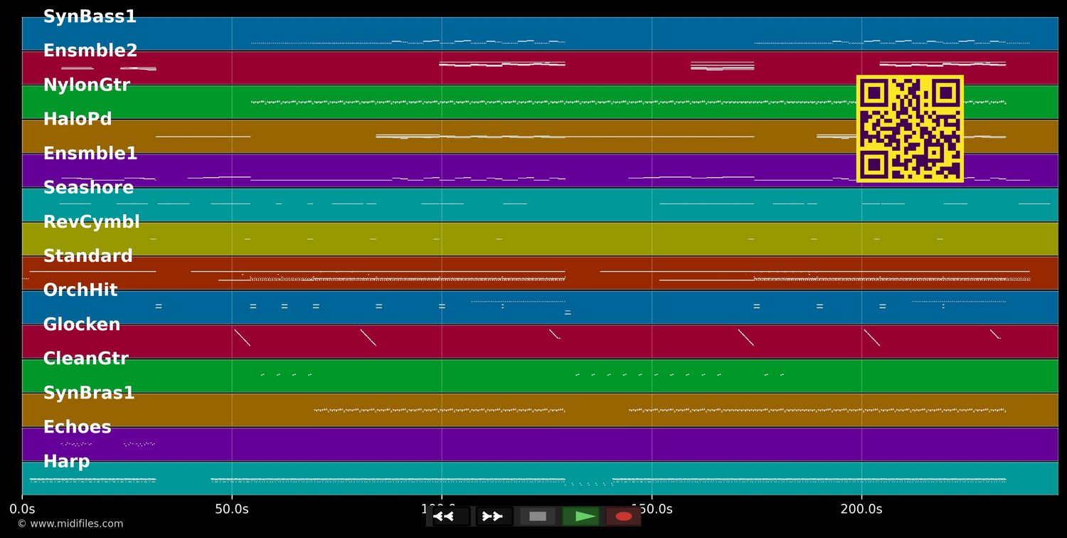1067x538 pixels.
Task: Select the Harp track label
Action: (67, 461)
